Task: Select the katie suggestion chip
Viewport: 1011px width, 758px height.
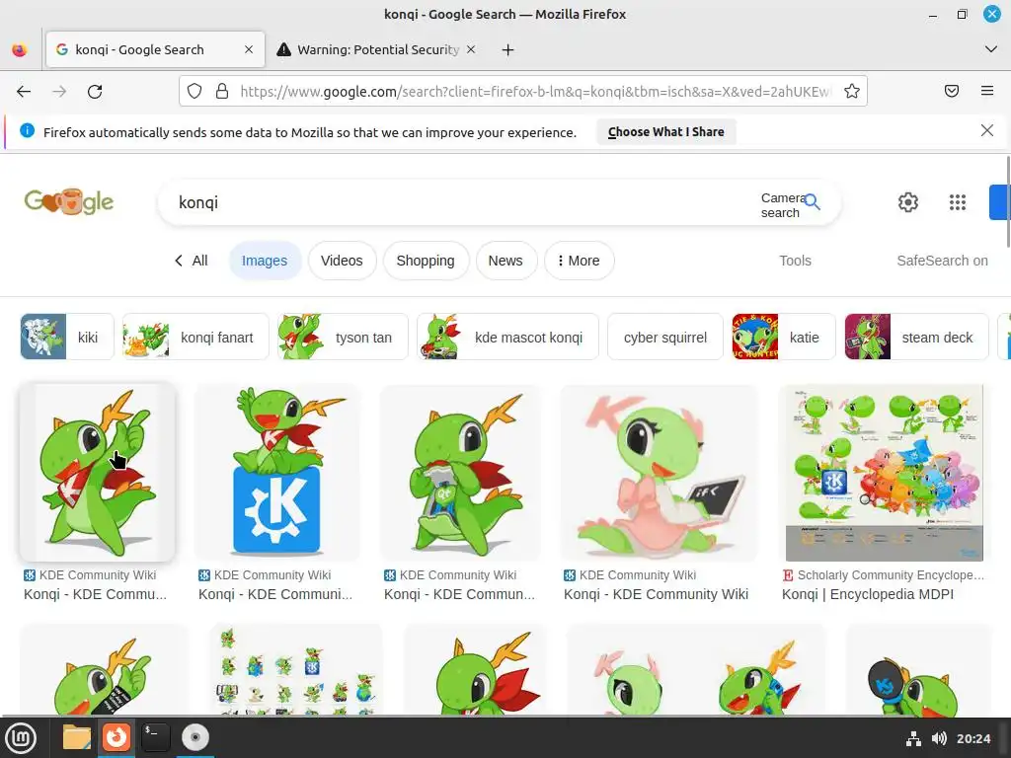Action: [x=783, y=337]
